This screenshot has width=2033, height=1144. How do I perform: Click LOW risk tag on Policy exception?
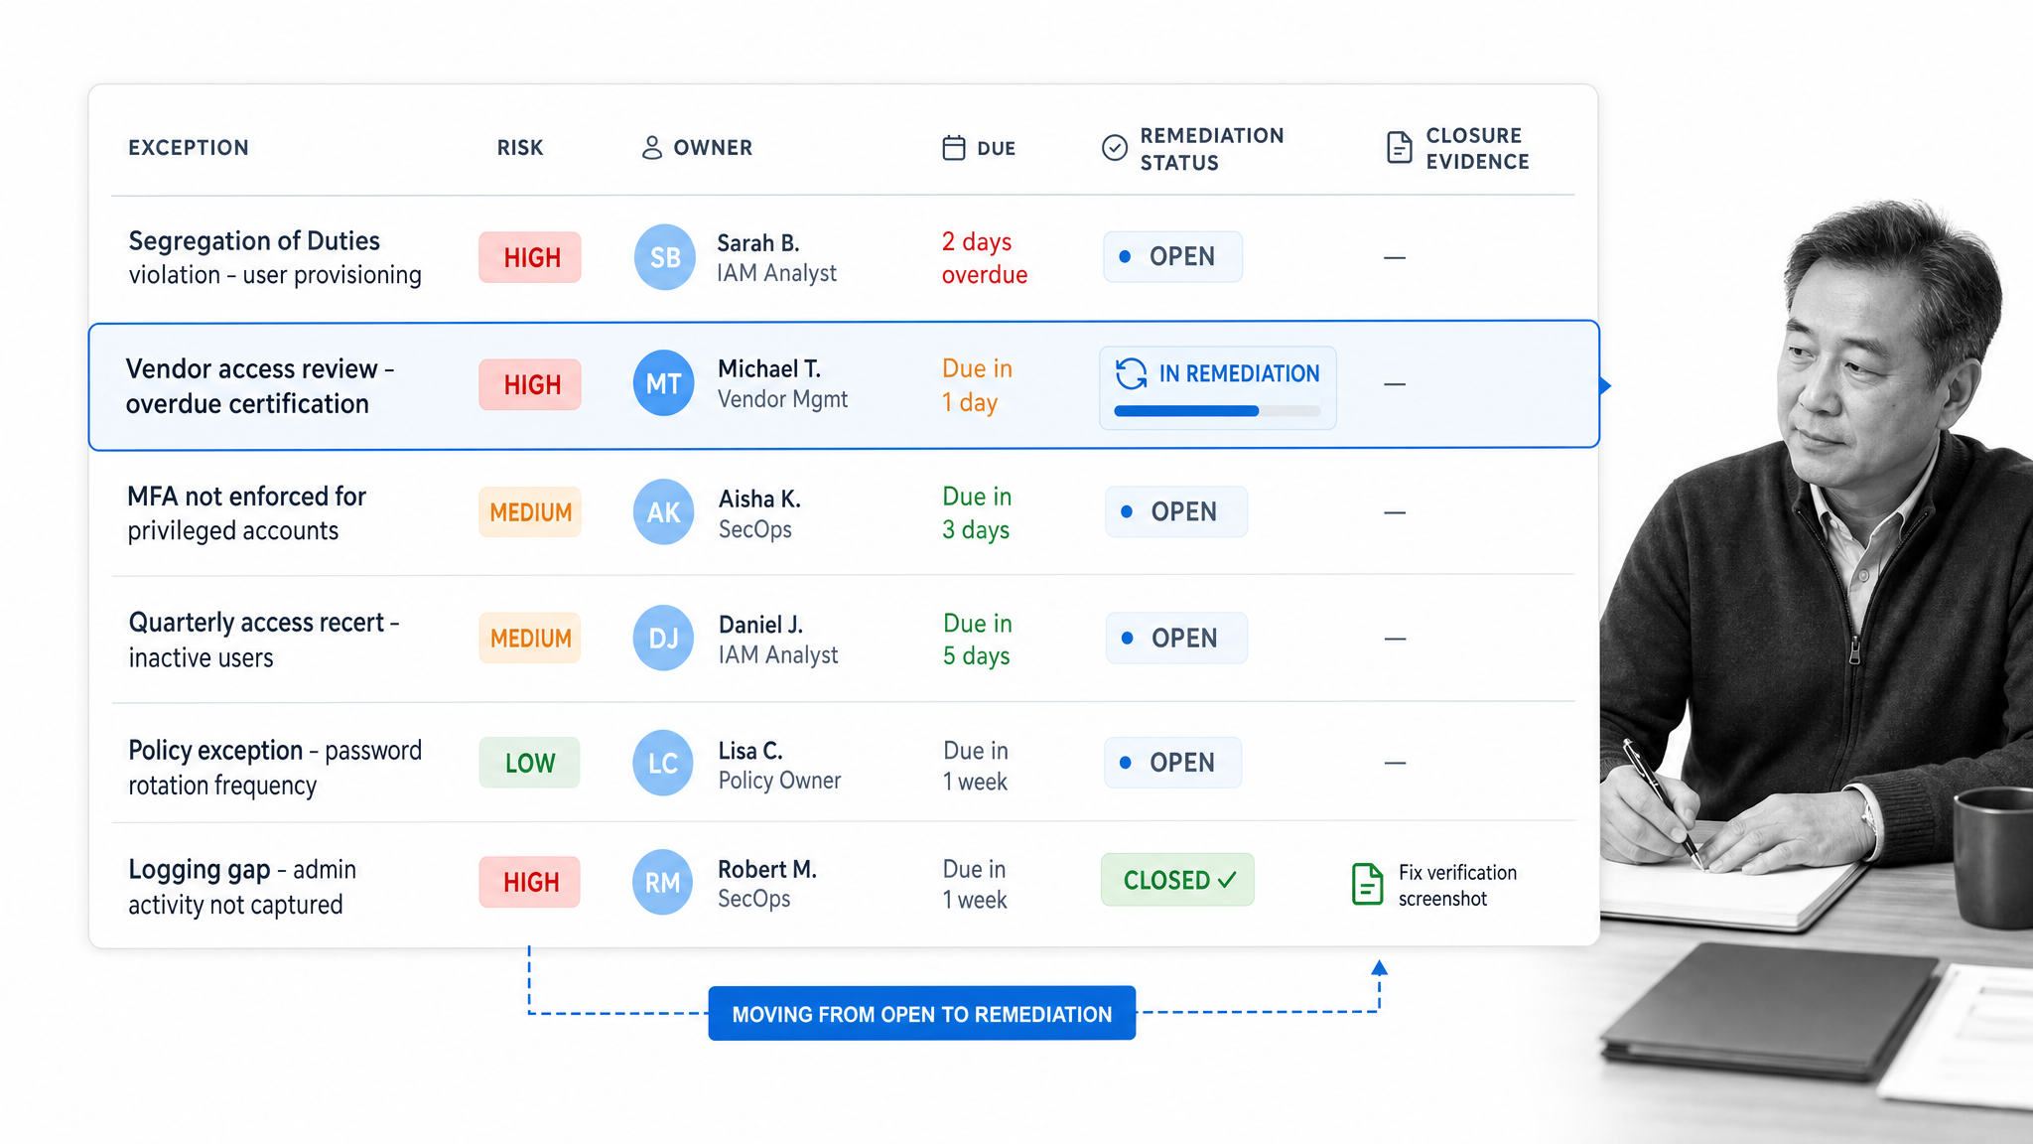(x=529, y=763)
